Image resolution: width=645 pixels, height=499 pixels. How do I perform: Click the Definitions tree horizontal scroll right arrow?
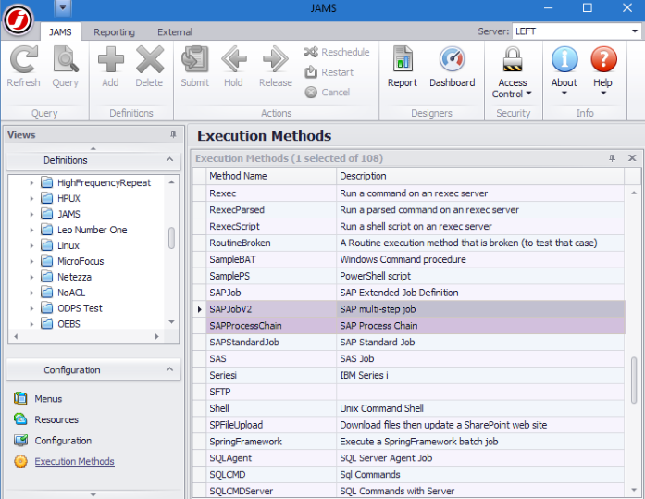tap(156, 336)
